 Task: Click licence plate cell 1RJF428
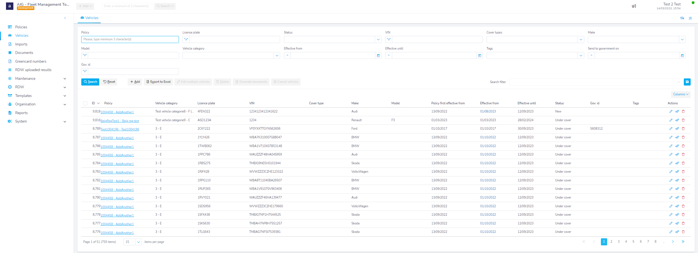203,172
